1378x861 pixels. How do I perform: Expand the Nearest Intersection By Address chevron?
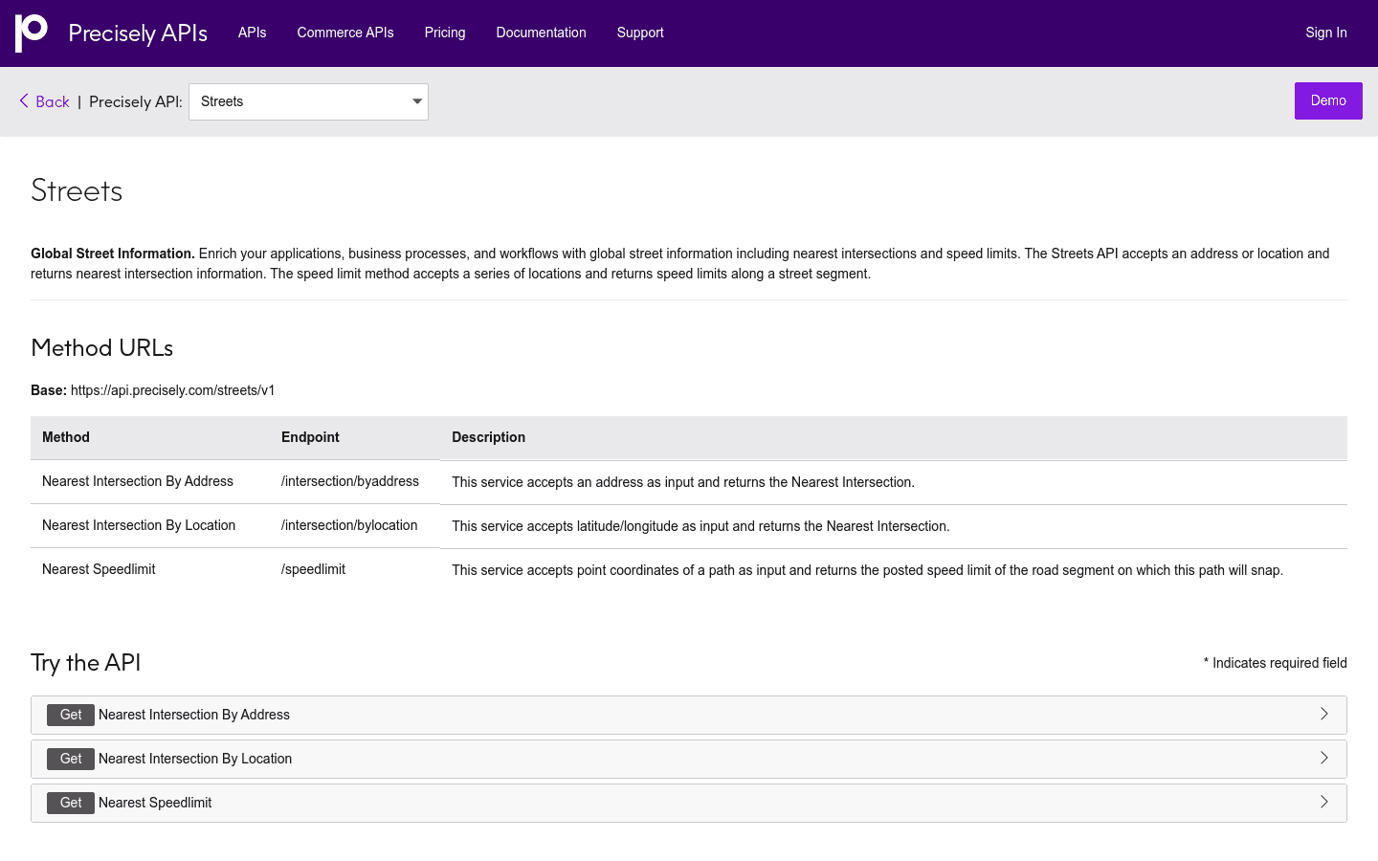click(1324, 714)
